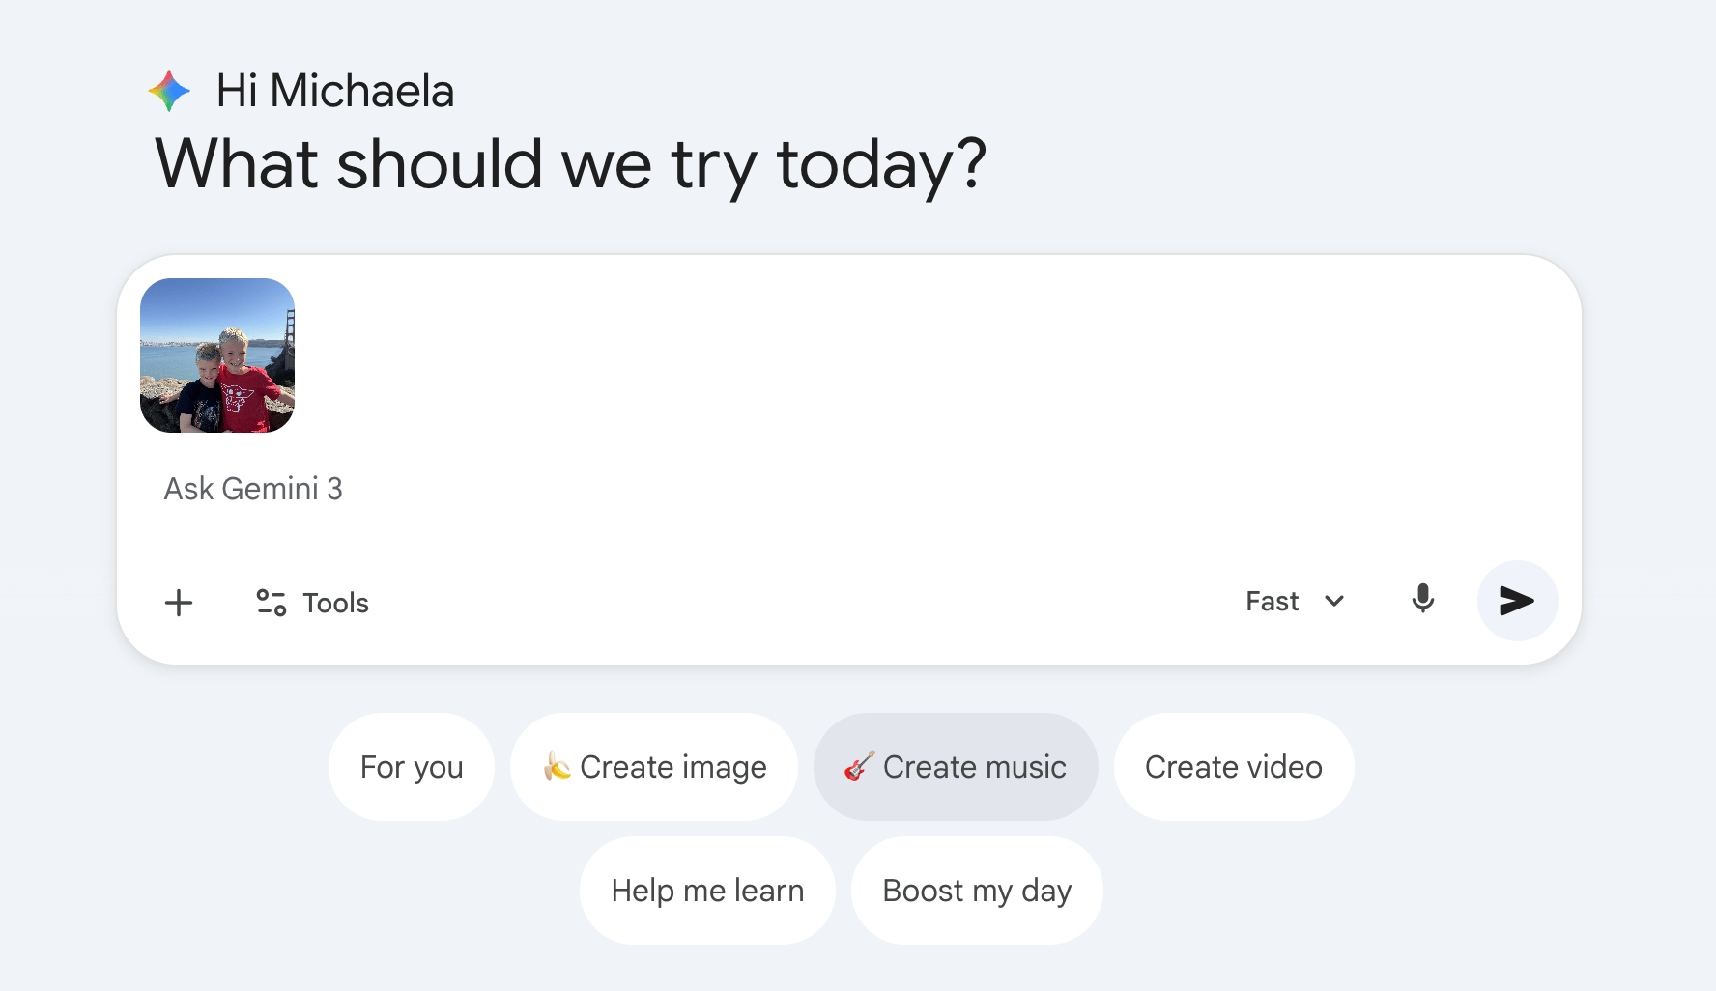1716x991 pixels.
Task: Click the Hi Michaela greeting text
Action: [x=334, y=91]
